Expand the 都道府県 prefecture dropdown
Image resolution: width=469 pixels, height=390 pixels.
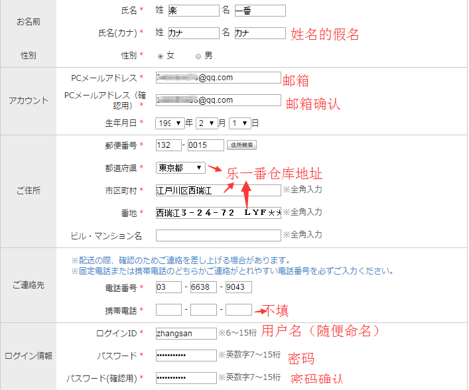pyautogui.click(x=180, y=168)
